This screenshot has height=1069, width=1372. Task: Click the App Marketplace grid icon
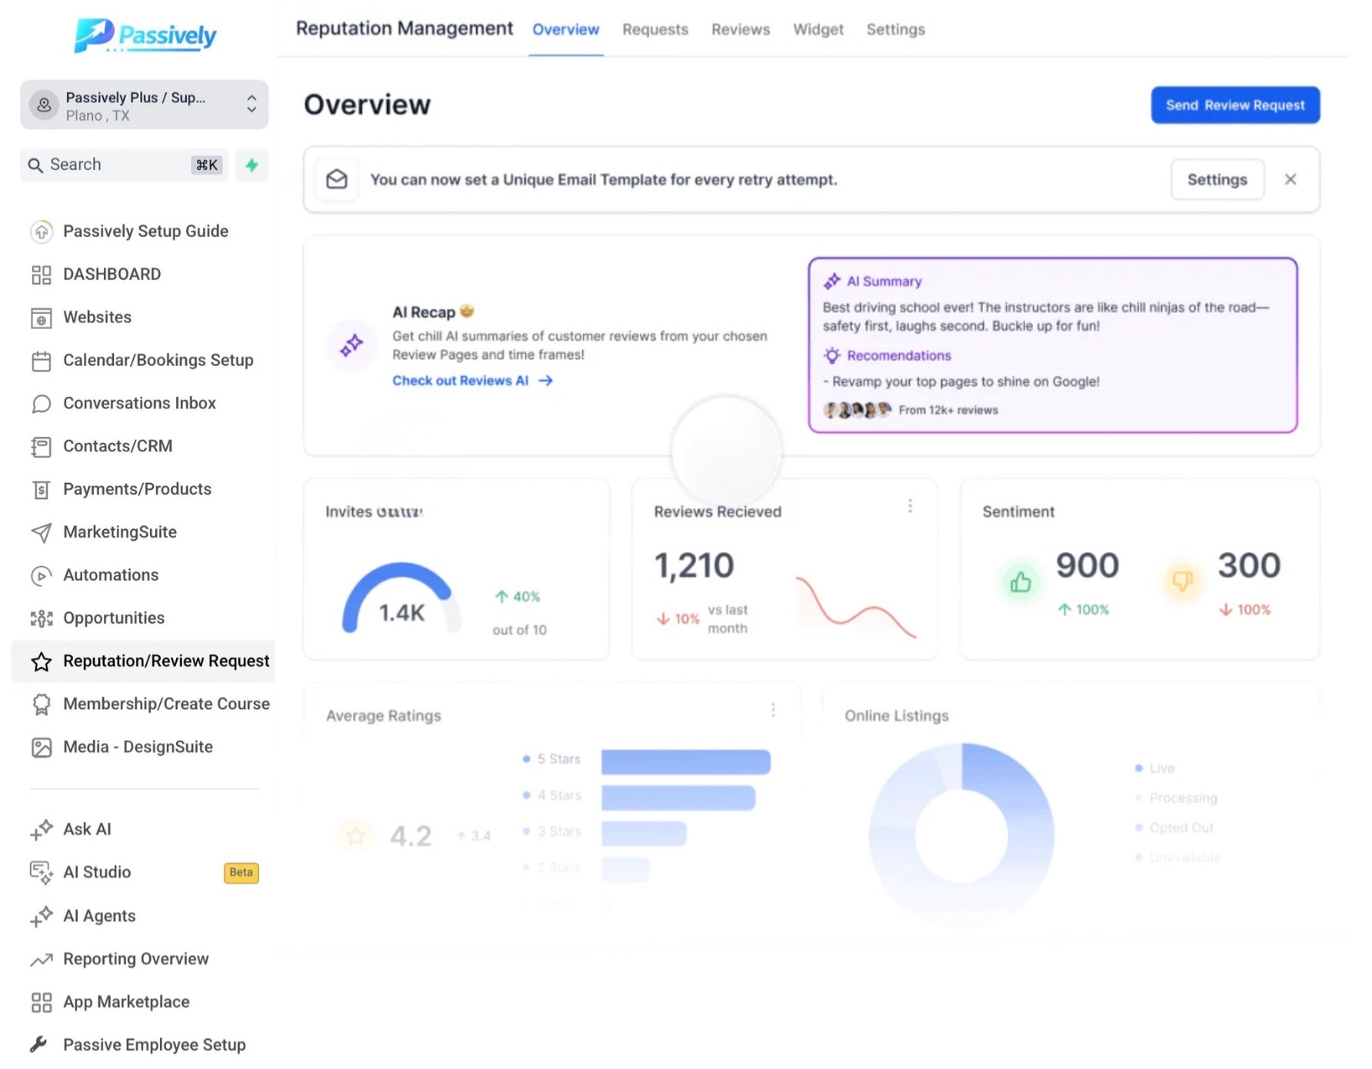pos(42,1002)
